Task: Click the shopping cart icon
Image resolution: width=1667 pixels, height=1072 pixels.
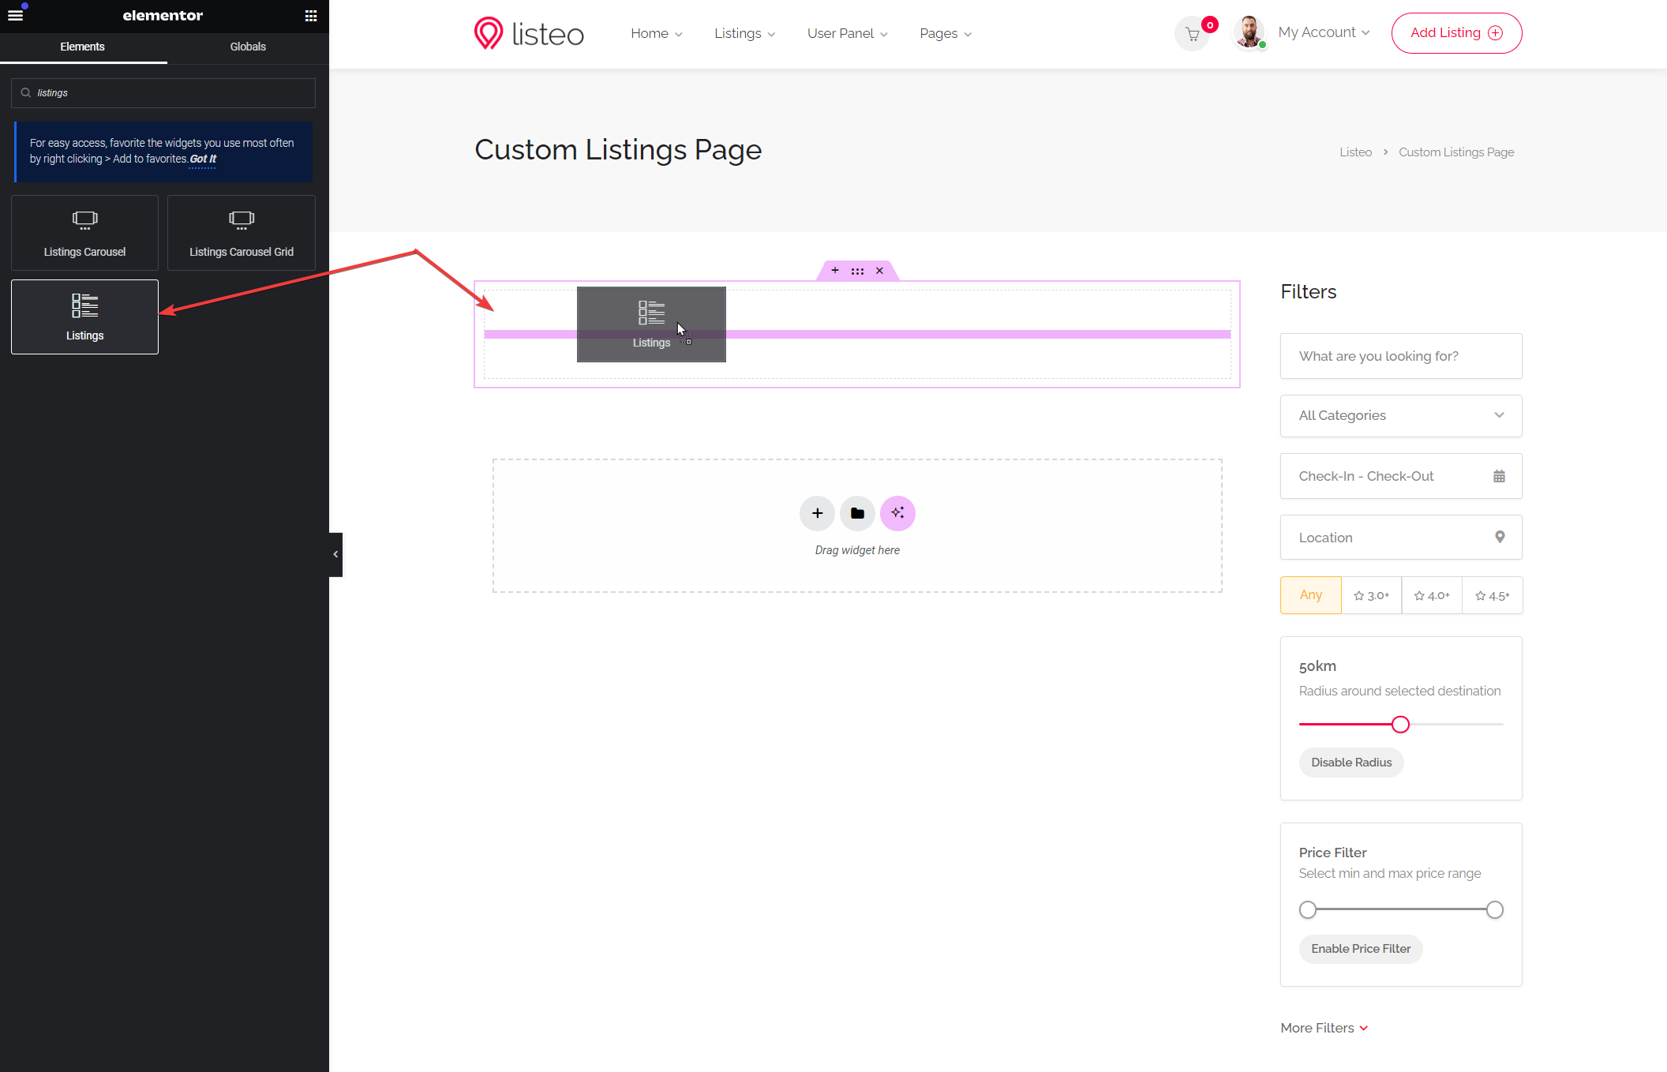Action: tap(1192, 34)
